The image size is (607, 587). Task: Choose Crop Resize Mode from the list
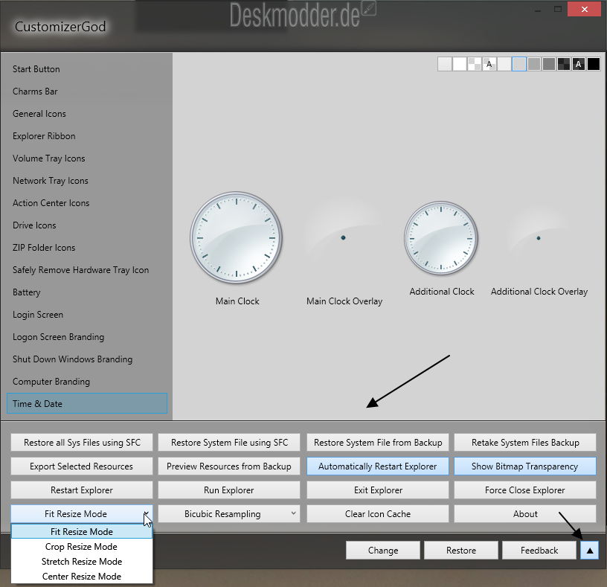point(82,547)
